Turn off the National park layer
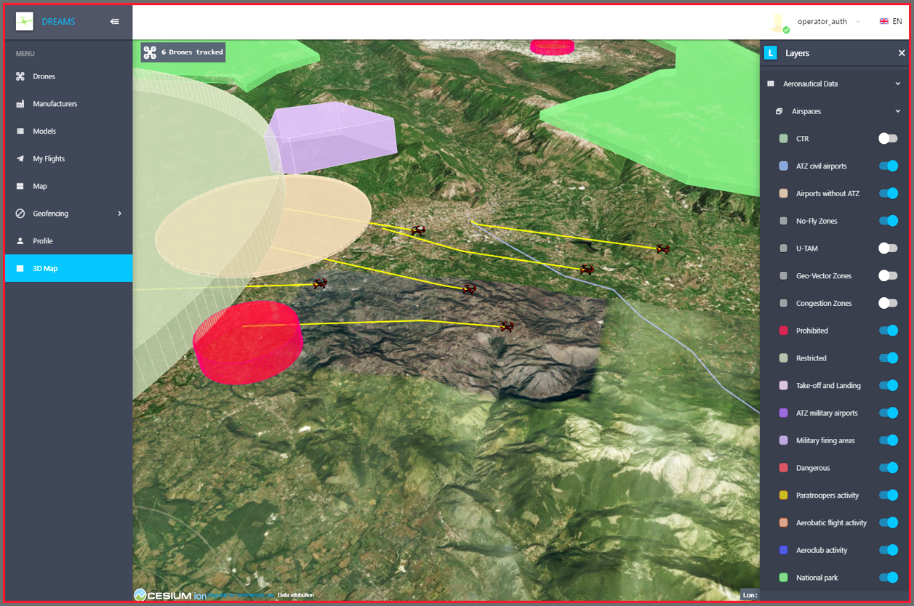Image resolution: width=914 pixels, height=606 pixels. pos(887,578)
